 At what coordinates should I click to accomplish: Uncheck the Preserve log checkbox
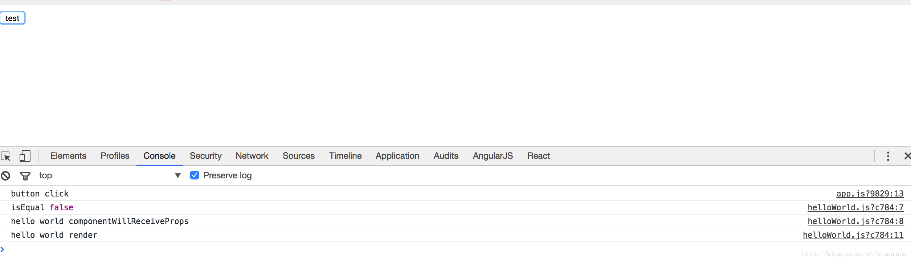point(195,175)
